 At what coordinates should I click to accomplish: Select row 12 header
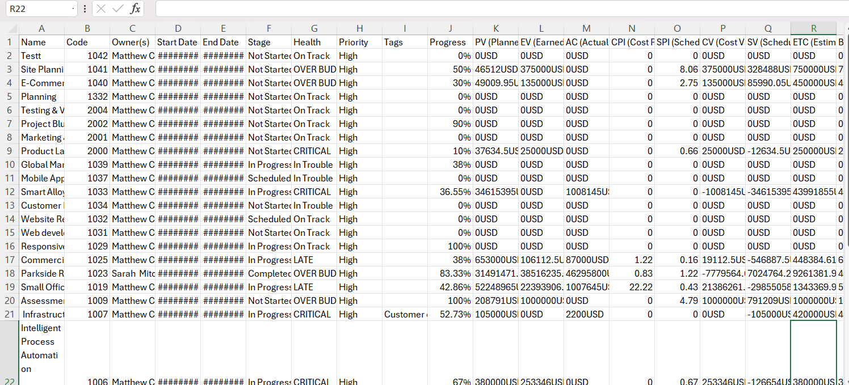[9, 192]
